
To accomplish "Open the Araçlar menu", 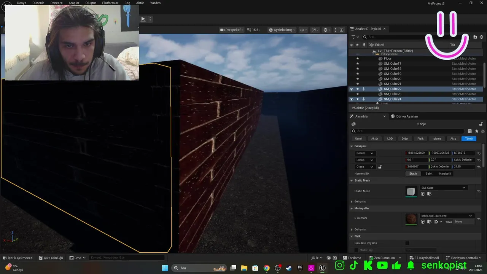I will 74,3.
